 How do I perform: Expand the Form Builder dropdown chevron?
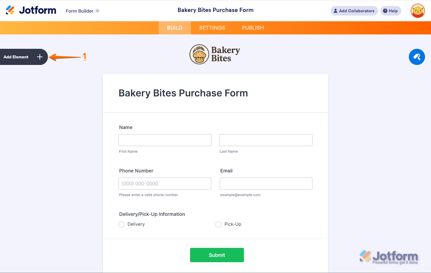[97, 11]
